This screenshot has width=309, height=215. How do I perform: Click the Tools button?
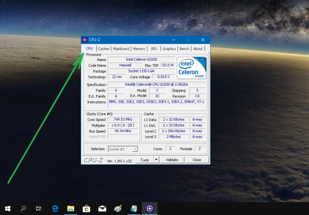[144, 160]
